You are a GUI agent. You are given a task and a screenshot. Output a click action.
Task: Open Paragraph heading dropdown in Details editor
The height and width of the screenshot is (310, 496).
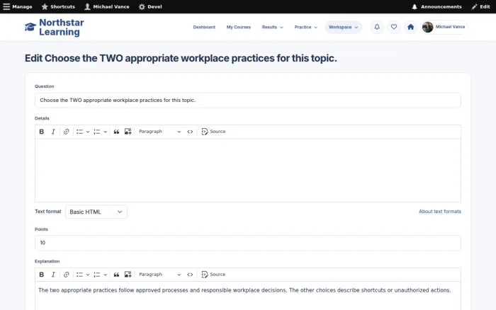pos(159,132)
